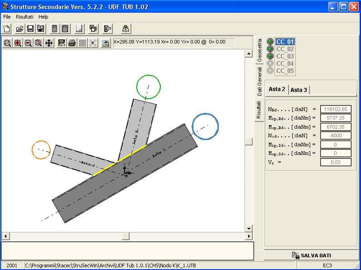Open the Help menu
This screenshot has height=270, width=361.
[x=43, y=17]
